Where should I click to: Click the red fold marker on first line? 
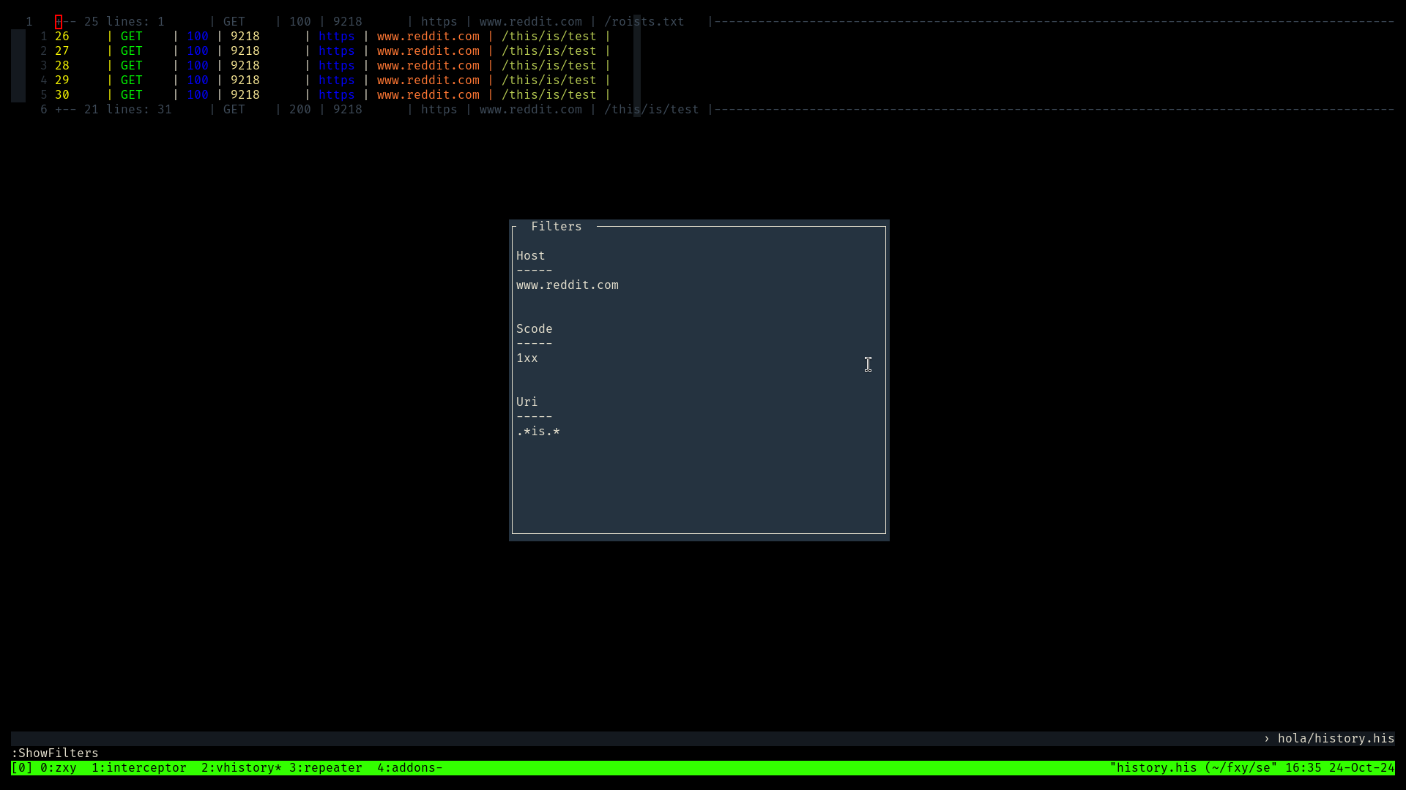point(59,22)
